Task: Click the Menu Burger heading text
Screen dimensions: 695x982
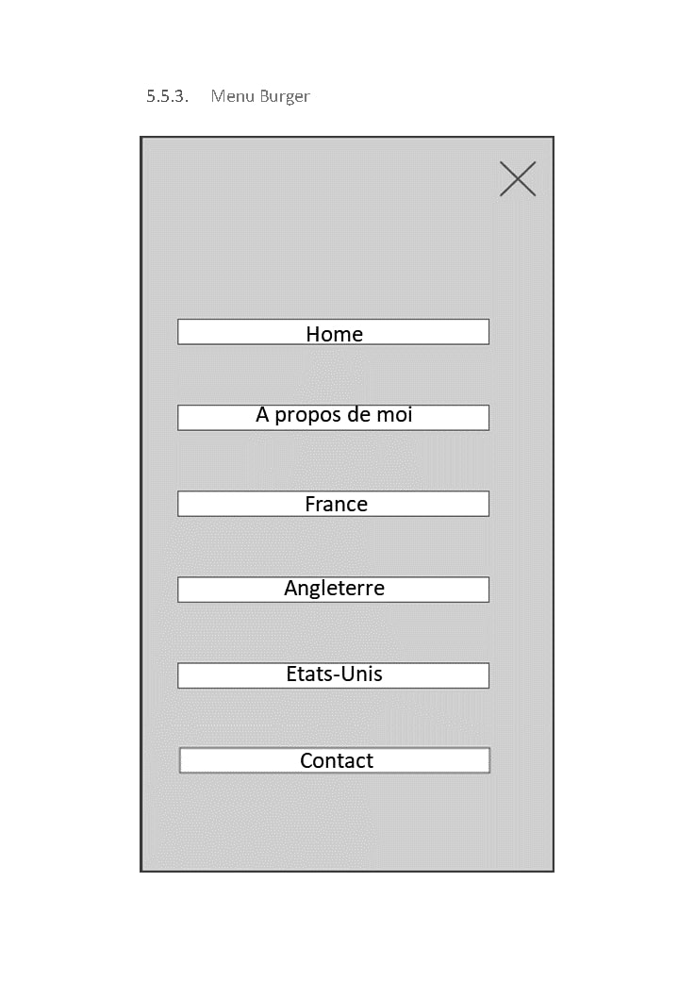Action: (260, 96)
